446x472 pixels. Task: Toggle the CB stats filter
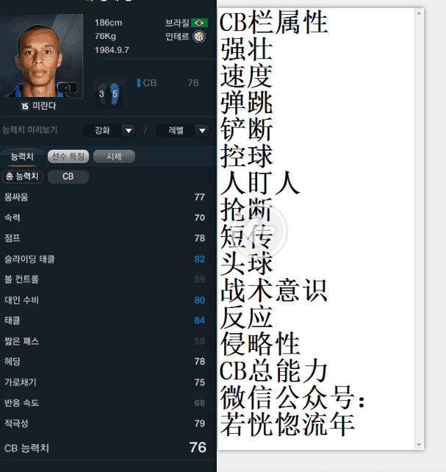click(x=68, y=176)
